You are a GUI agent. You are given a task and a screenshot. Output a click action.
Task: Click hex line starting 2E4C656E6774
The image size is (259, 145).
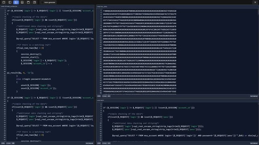click(139, 17)
